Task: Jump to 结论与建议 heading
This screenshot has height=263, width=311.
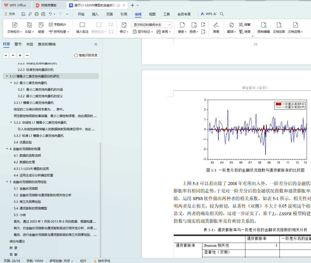Action: point(17,241)
